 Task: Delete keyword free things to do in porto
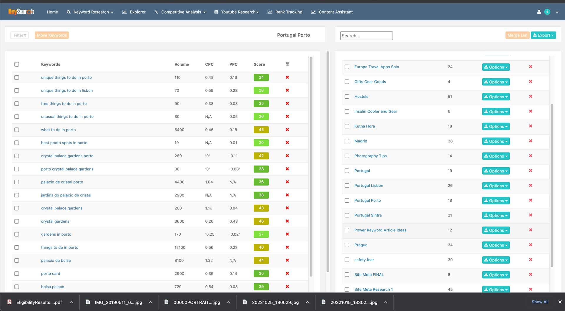point(287,103)
